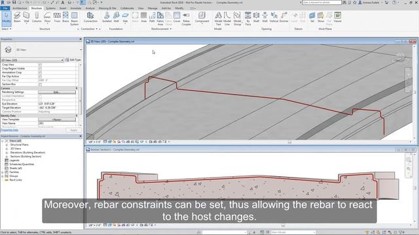Open the Component tool
This screenshot has height=235, width=419.
point(202,18)
